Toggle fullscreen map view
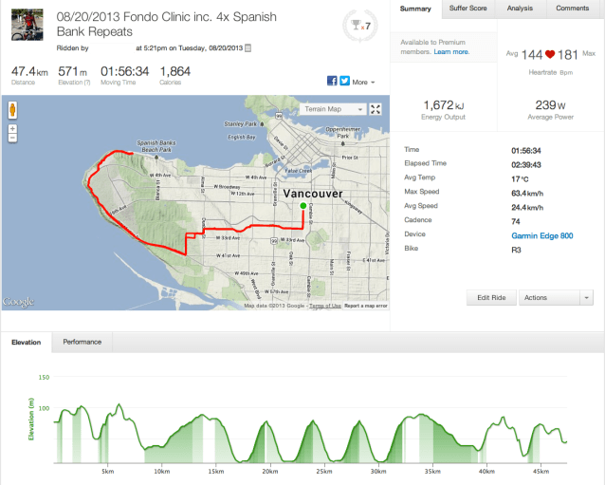This screenshot has width=605, height=485. (x=376, y=109)
